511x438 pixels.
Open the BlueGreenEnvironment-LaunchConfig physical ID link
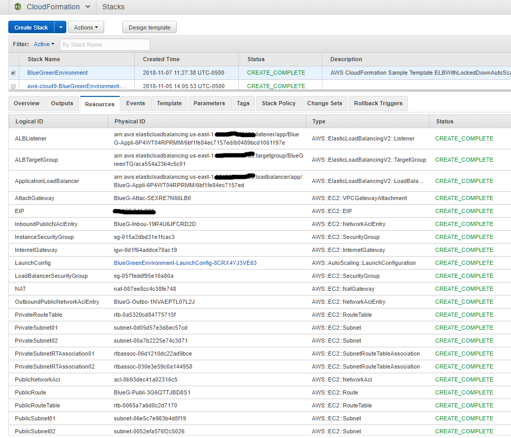pos(185,263)
